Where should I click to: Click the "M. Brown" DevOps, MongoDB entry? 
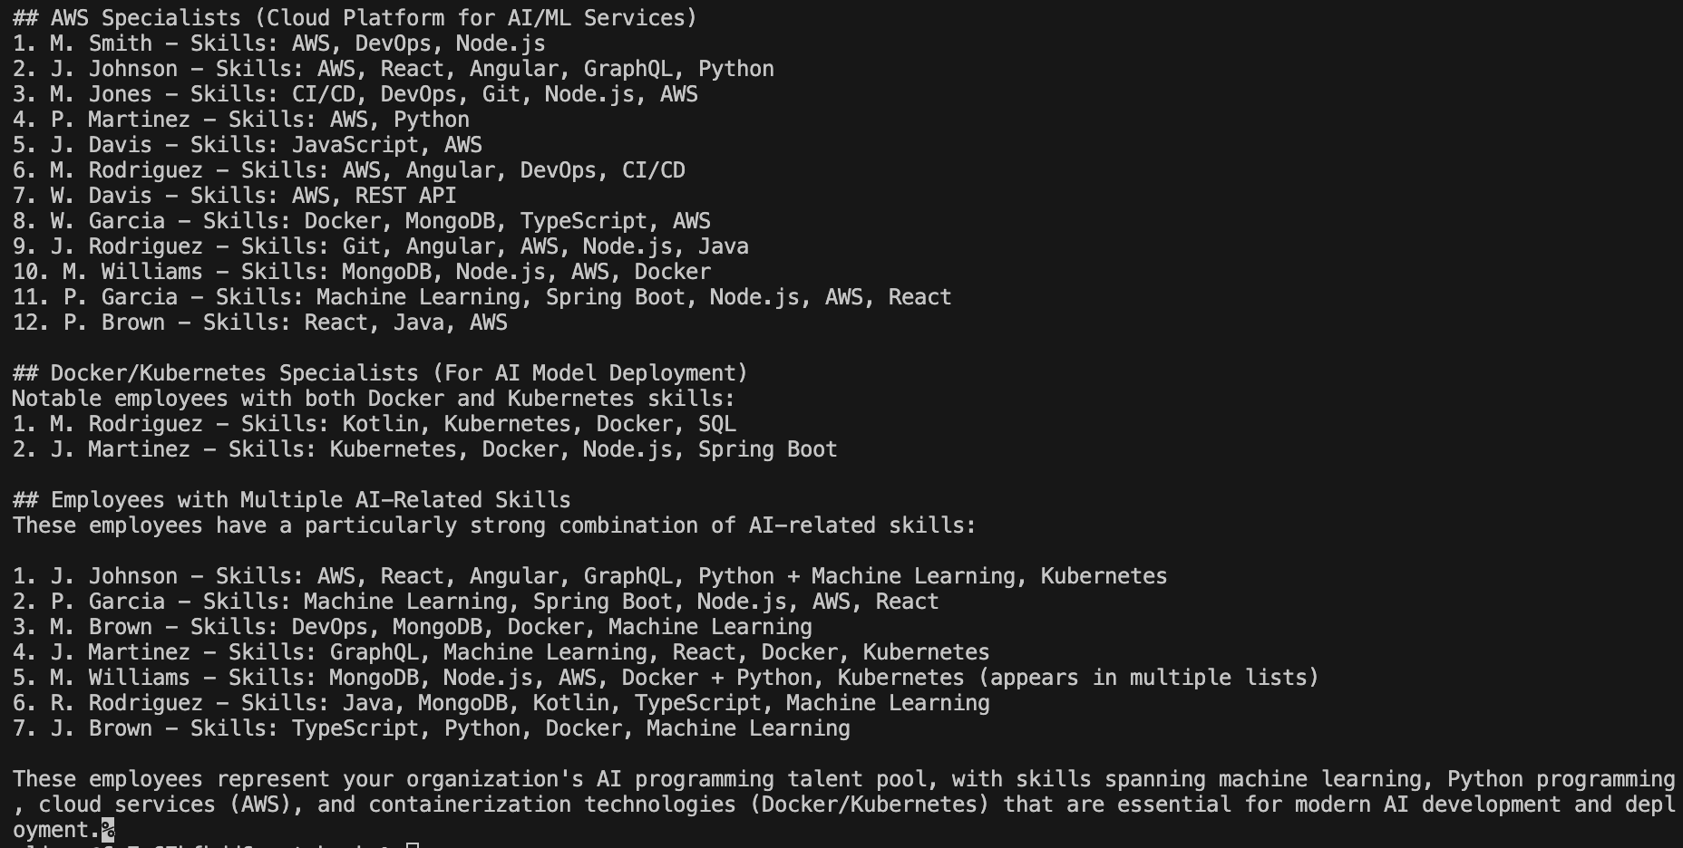(412, 627)
